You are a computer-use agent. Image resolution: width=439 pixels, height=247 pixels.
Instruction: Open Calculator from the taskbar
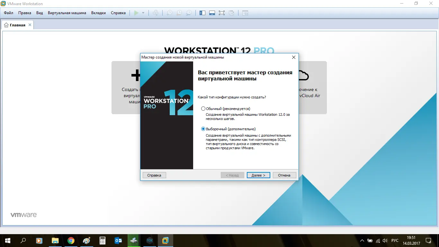(x=103, y=241)
